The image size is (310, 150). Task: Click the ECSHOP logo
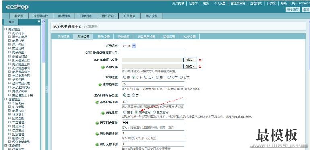(x=18, y=7)
